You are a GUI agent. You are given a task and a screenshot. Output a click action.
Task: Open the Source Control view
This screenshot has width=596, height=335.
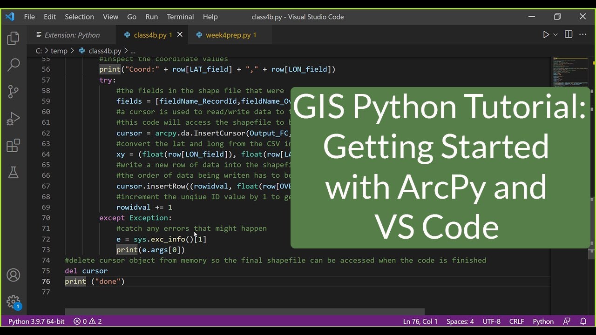pyautogui.click(x=13, y=92)
